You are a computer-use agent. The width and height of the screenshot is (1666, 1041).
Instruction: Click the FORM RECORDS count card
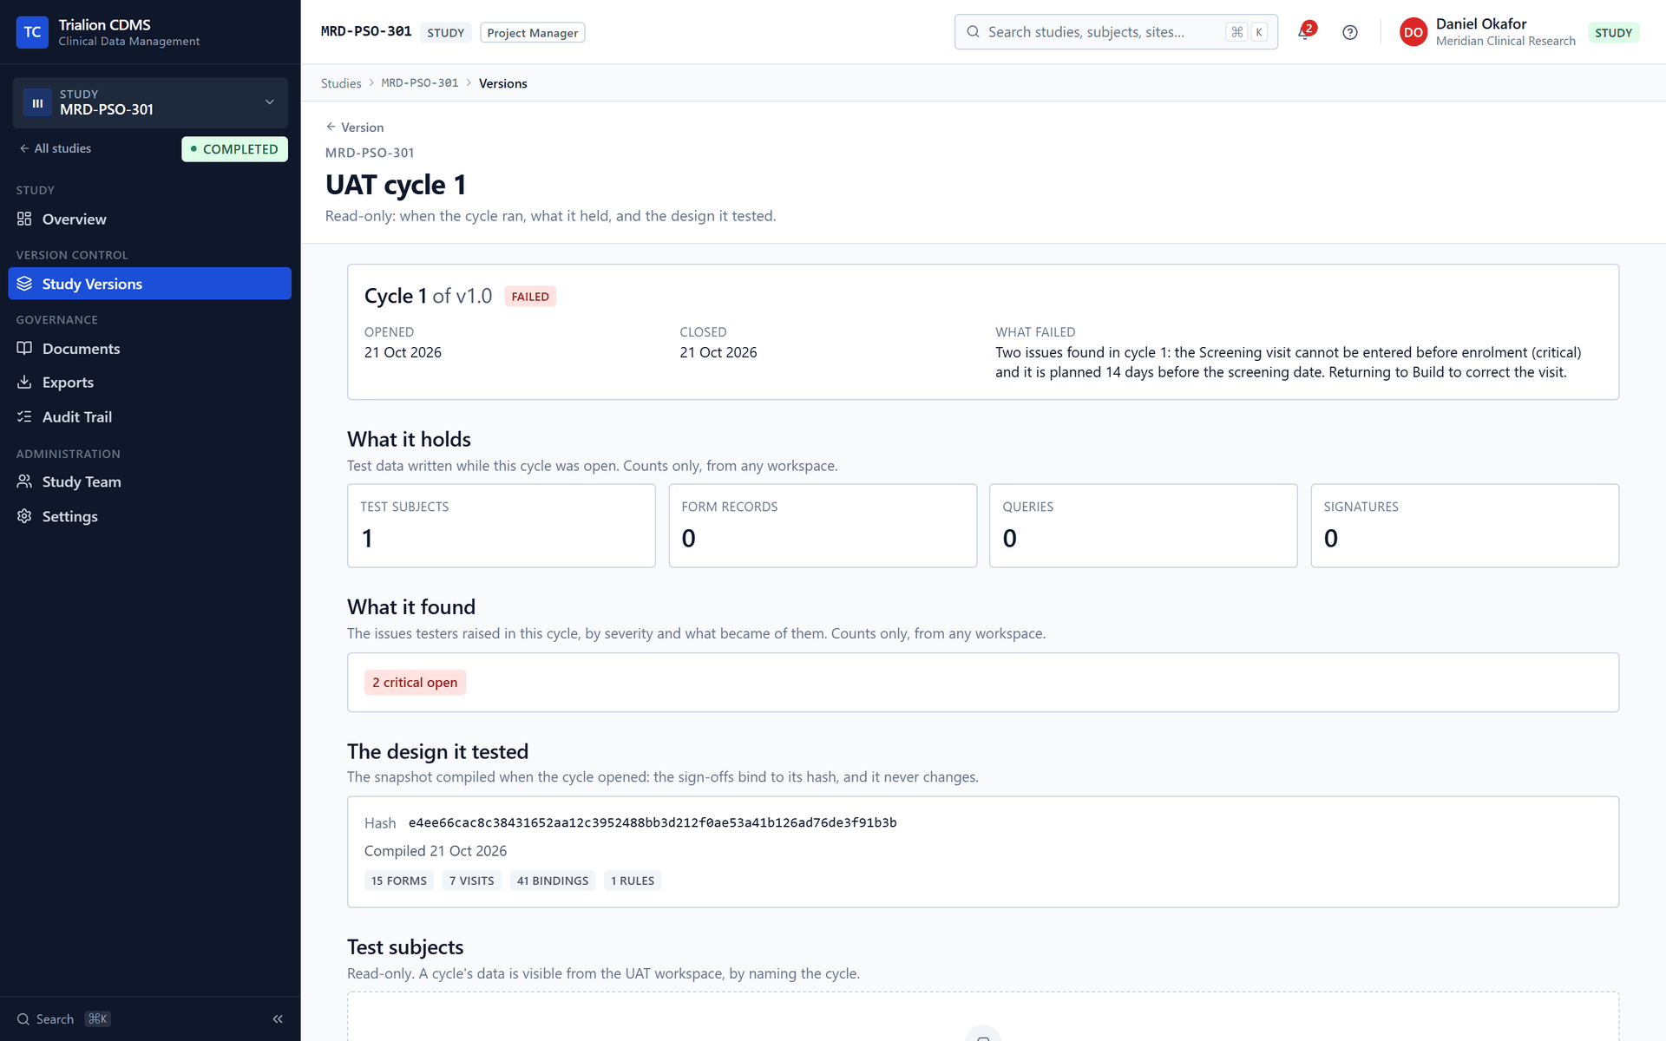click(x=823, y=526)
